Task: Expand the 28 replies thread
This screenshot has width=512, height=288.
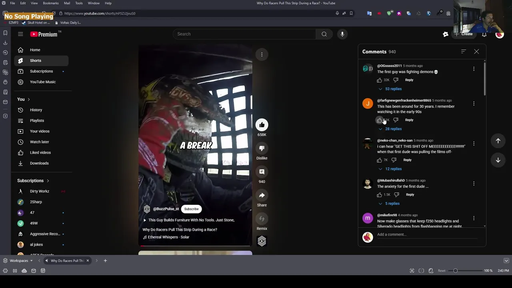Action: (x=390, y=129)
